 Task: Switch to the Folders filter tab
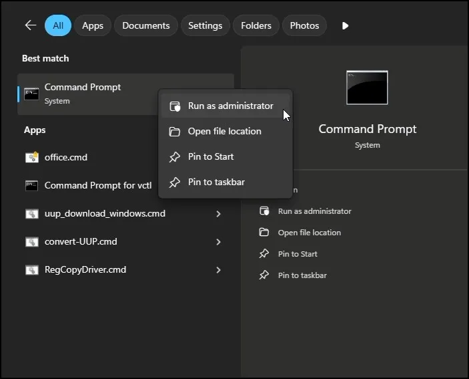256,25
